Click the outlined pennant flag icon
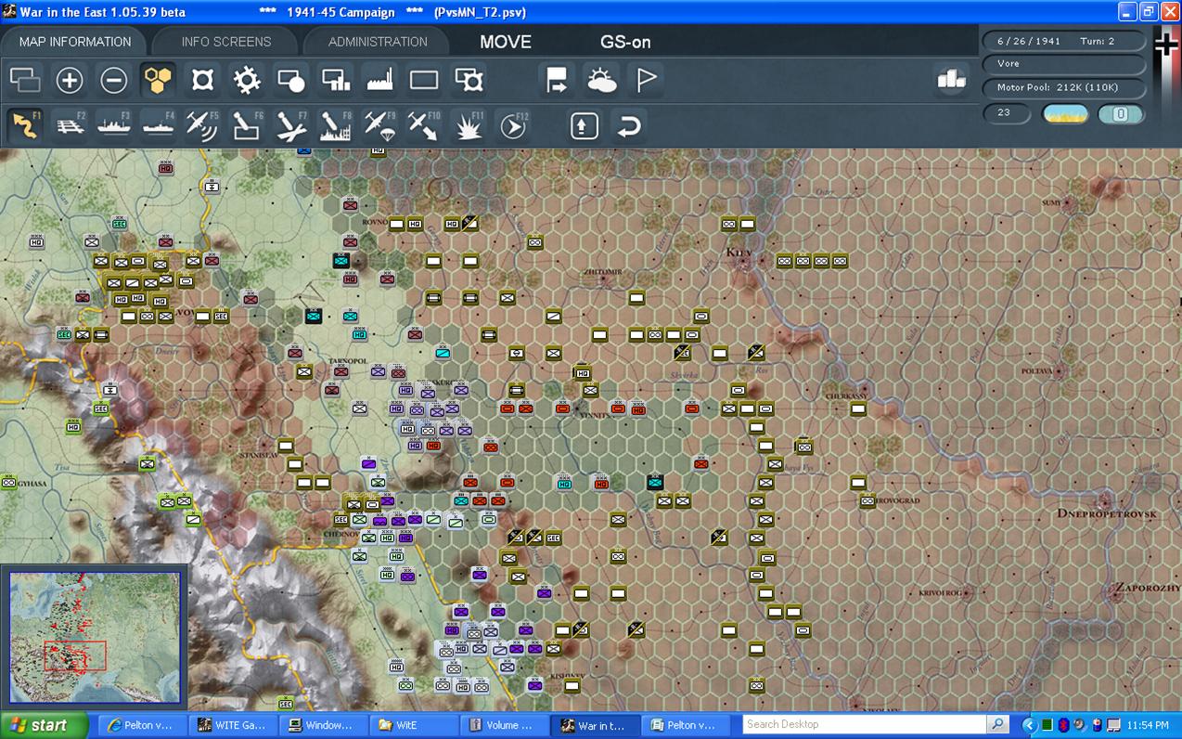This screenshot has width=1182, height=739. (646, 81)
